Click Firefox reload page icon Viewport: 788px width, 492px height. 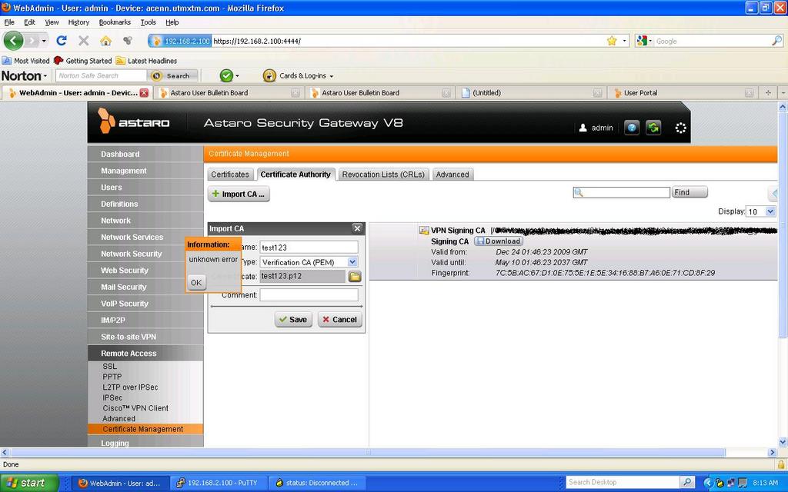[62, 41]
